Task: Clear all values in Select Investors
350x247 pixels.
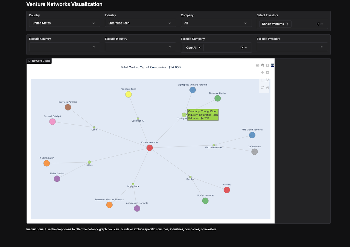Action: (318, 24)
